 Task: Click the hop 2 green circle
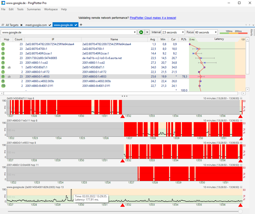(x=3, y=49)
